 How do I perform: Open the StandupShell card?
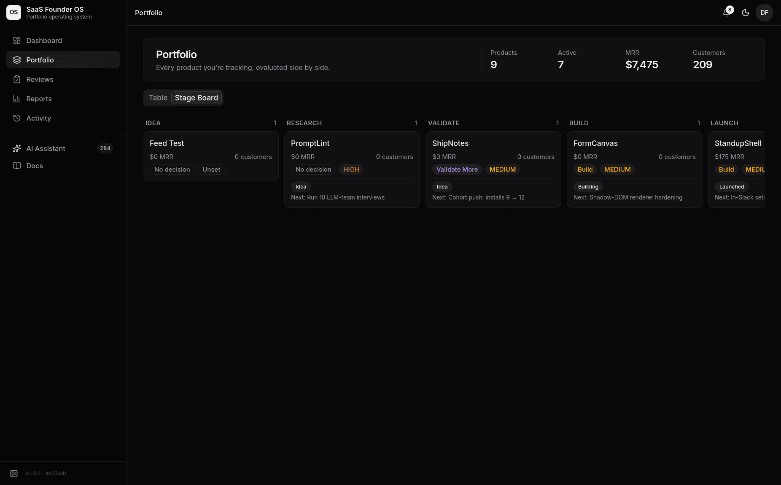(736, 170)
